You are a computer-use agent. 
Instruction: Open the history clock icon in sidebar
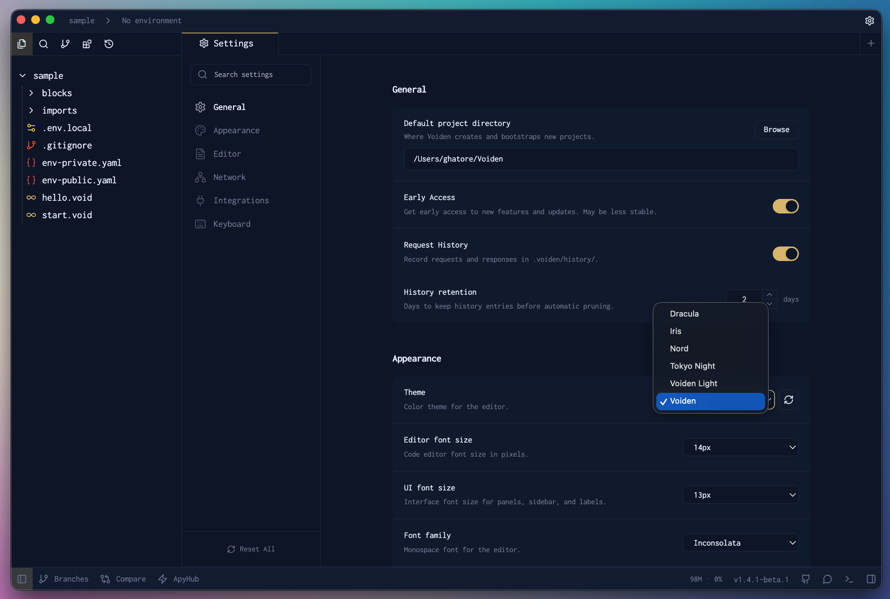click(x=109, y=44)
